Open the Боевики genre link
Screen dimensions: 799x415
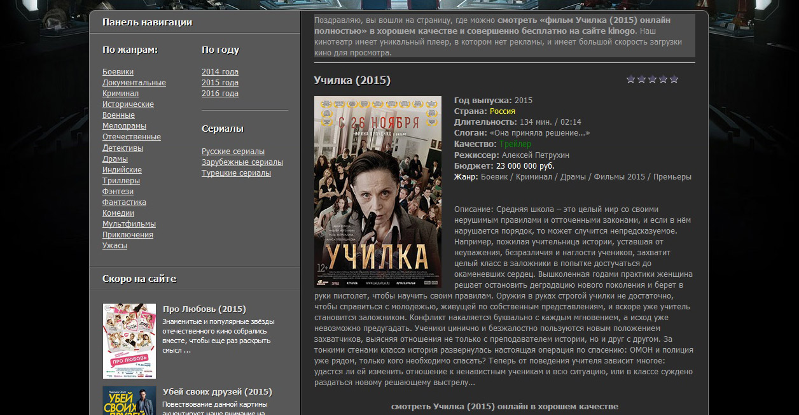pyautogui.click(x=118, y=72)
